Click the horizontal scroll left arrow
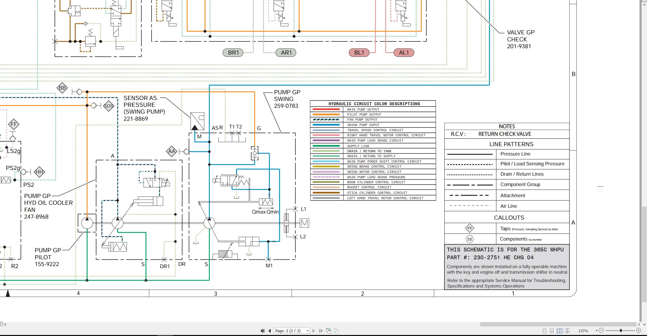This screenshot has width=647, height=336. click(x=5, y=324)
